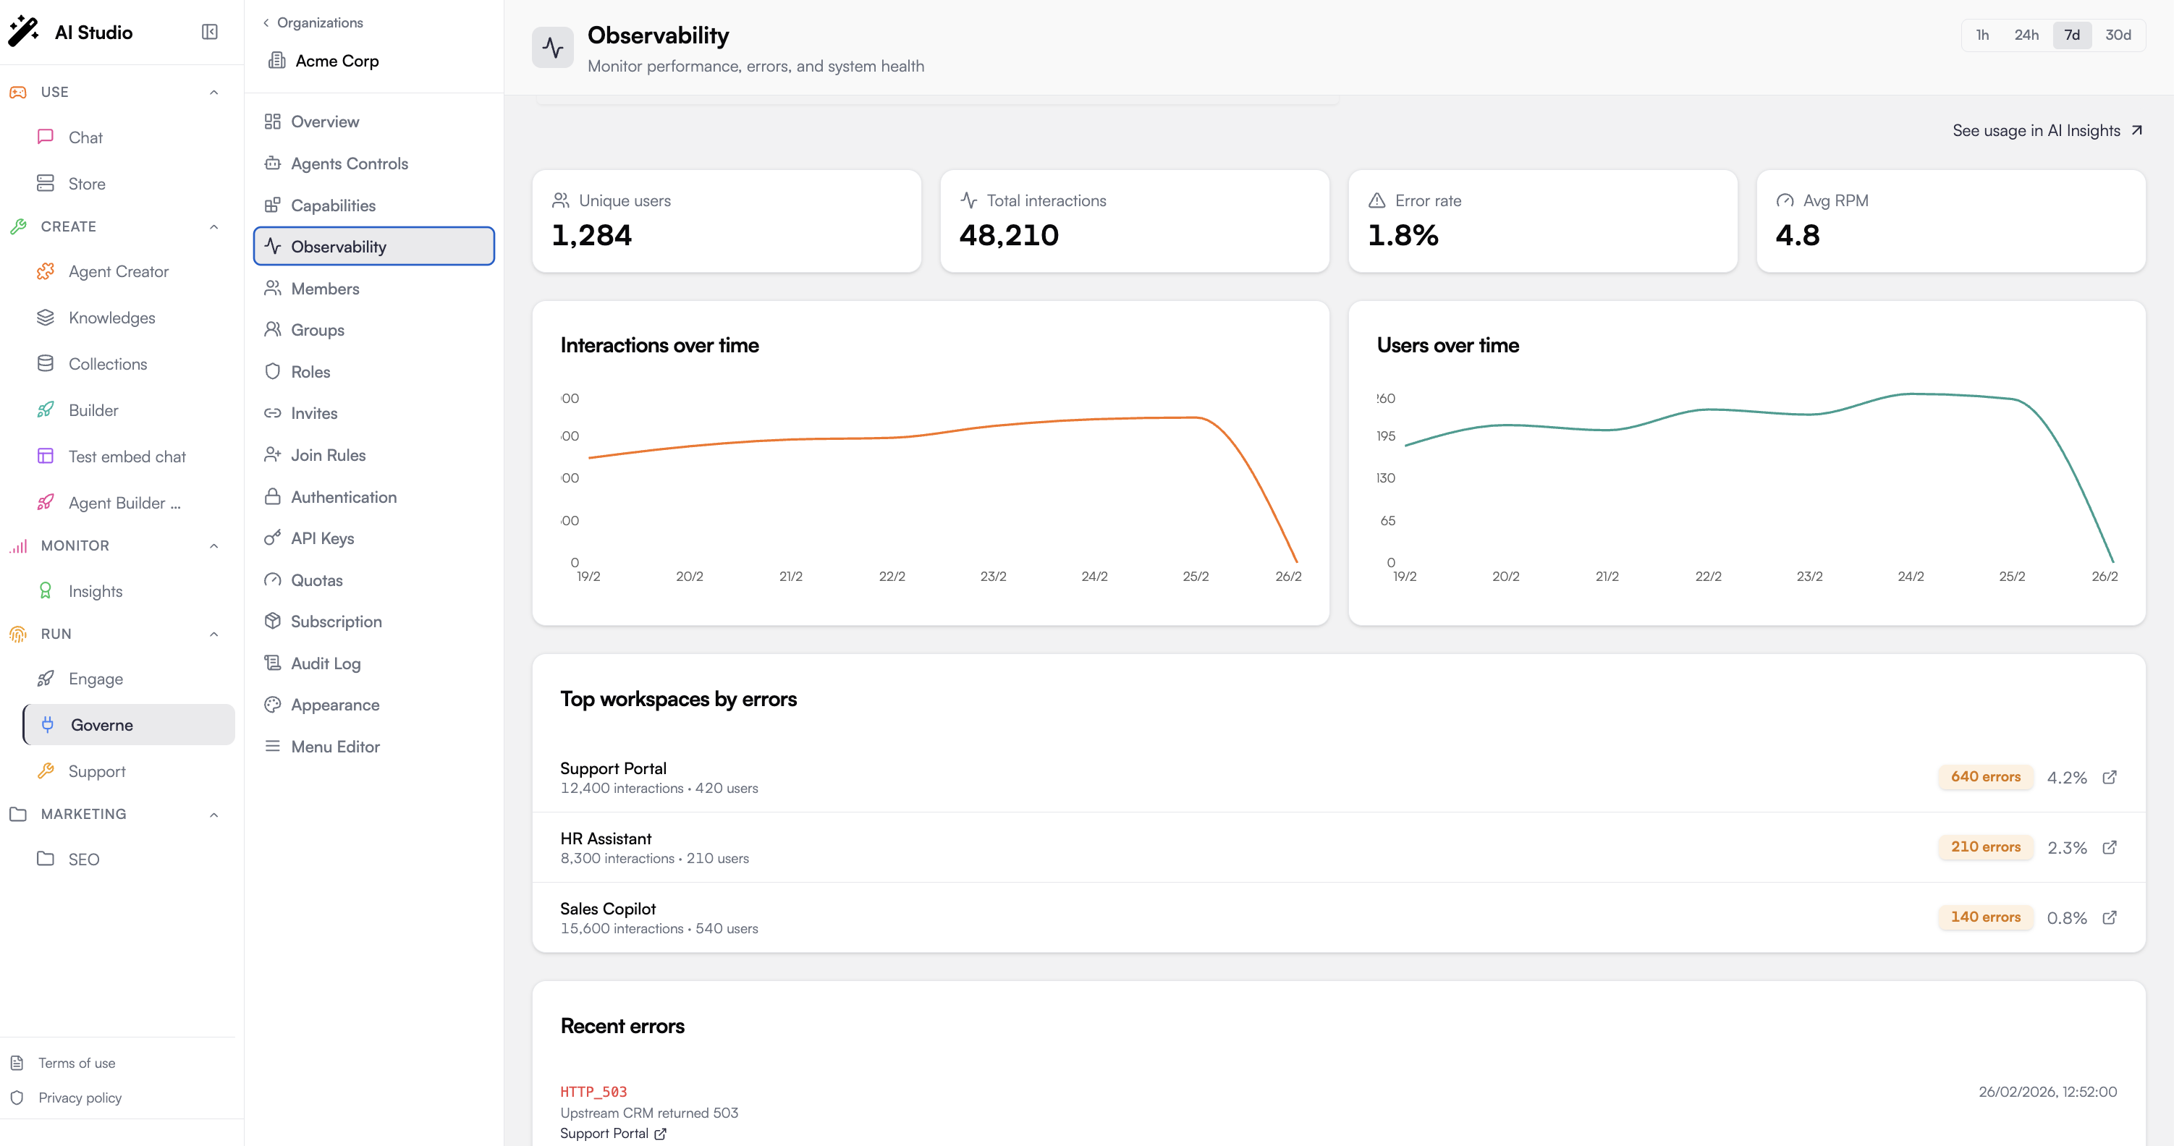Open Store in the sidebar

click(x=128, y=184)
